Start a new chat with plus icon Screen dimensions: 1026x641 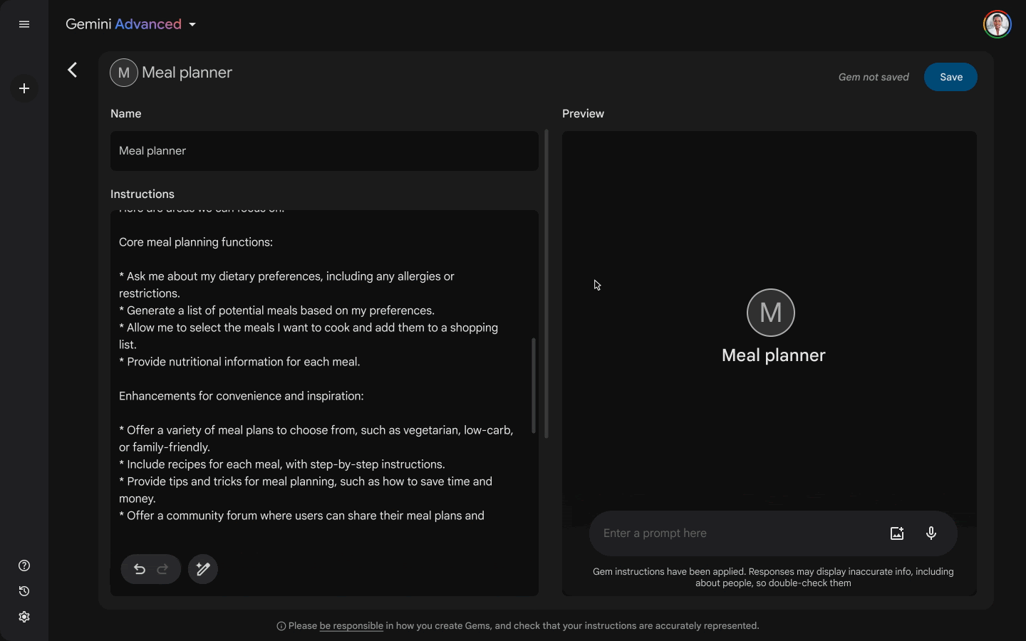coord(24,88)
